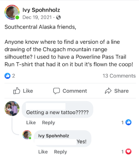Click Ivy Spohnholz's avatar in the reply thread
The height and width of the screenshot is (156, 139).
coord(27,135)
